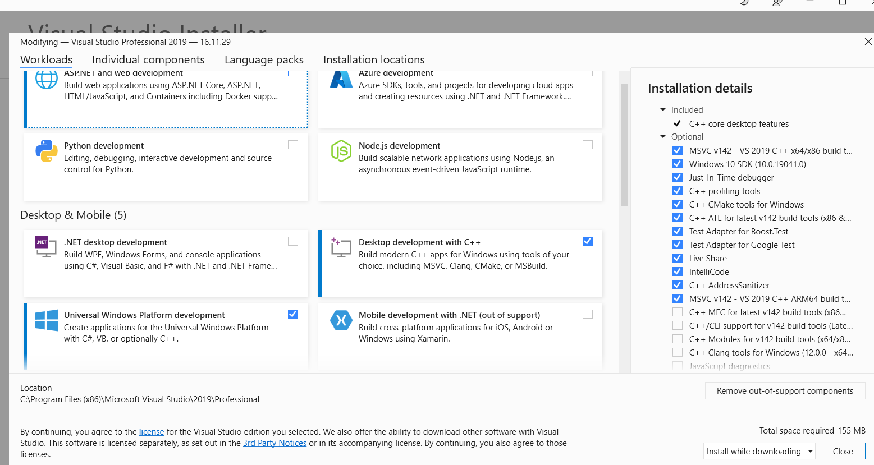Click the ASP.NET globe workload icon
This screenshot has height=465, width=874.
coord(47,79)
